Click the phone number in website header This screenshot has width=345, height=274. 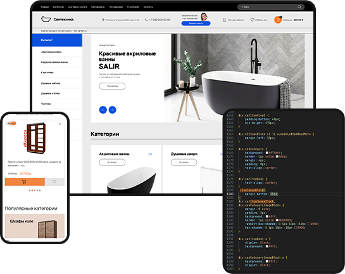[x=160, y=20]
